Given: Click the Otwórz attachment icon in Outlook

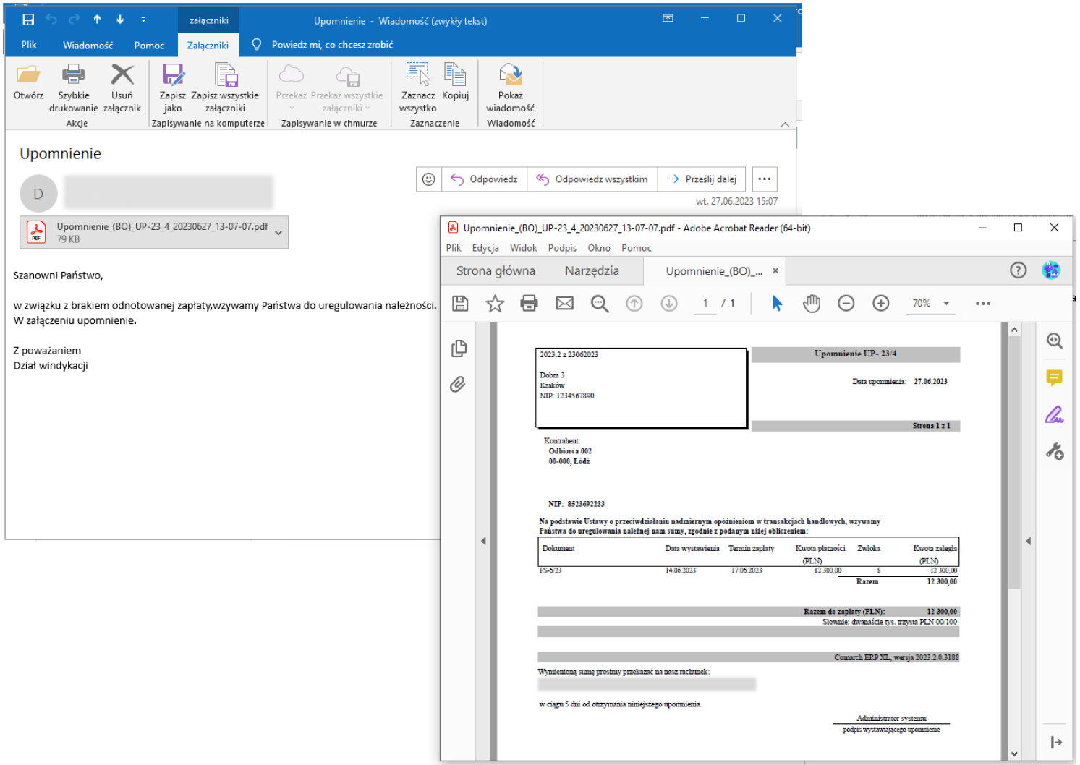Looking at the screenshot, I should point(29,74).
